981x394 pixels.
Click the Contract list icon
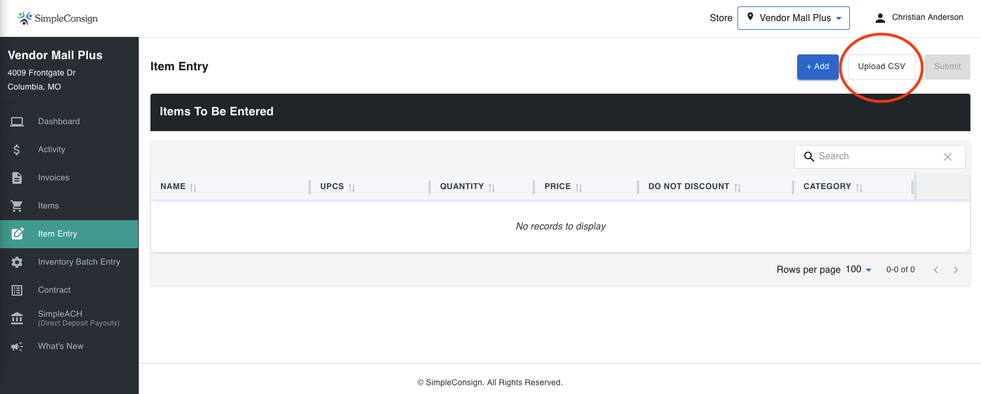coord(17,290)
